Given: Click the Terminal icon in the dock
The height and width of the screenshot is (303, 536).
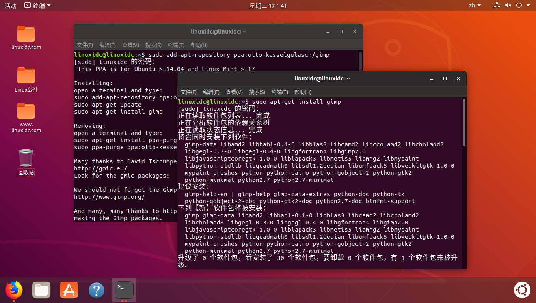Looking at the screenshot, I should pos(124,290).
